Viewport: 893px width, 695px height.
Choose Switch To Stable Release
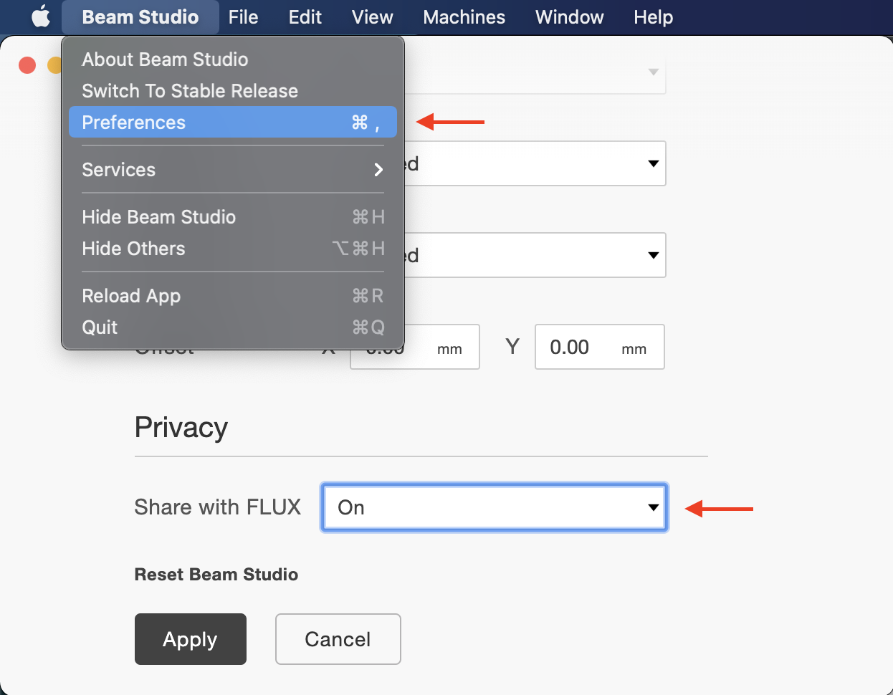point(233,91)
